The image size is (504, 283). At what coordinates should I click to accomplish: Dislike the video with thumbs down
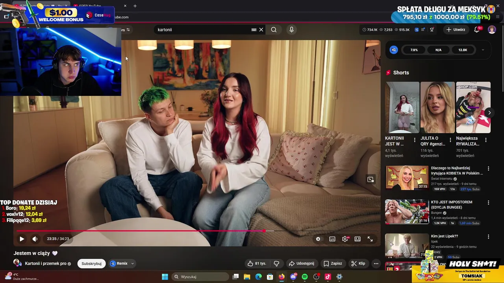(x=276, y=263)
